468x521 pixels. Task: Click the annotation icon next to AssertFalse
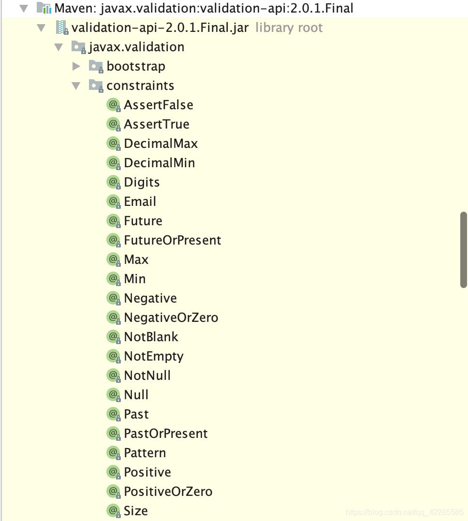112,104
